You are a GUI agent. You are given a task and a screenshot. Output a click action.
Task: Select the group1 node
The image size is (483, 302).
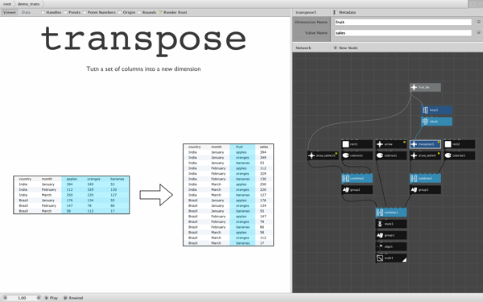(391, 235)
